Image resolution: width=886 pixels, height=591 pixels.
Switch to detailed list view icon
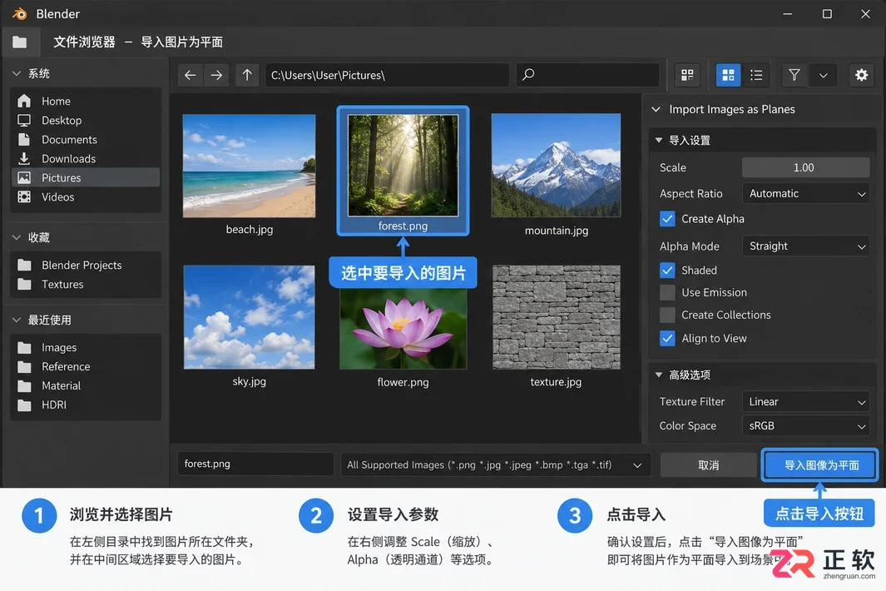pos(756,75)
